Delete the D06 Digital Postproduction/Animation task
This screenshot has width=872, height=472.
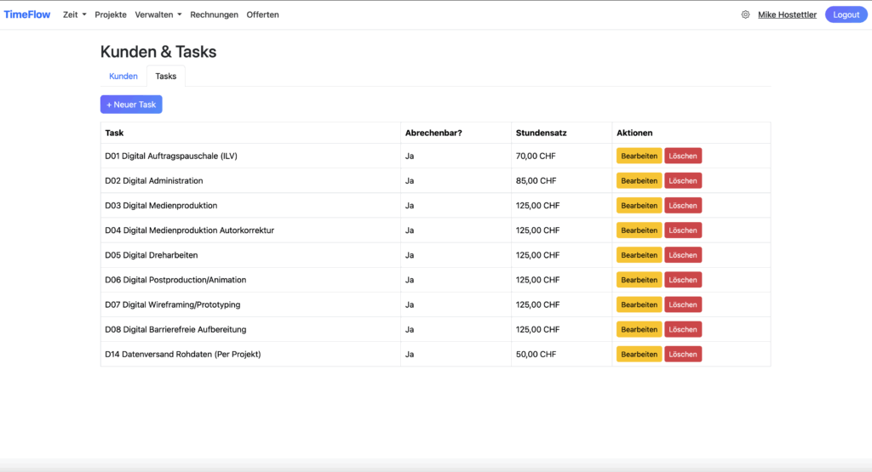click(683, 280)
